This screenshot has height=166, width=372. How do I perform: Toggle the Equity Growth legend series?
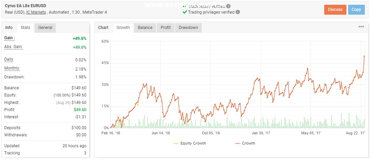[191, 143]
